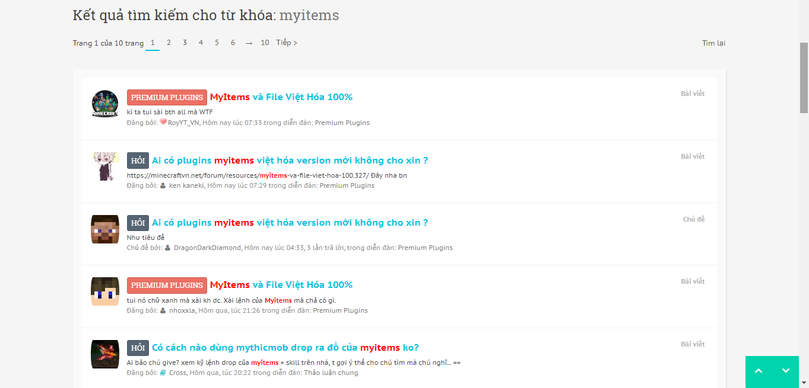Click the 'Tiếp >' next page link
Viewport: 809px width, 388px height.
tap(287, 43)
